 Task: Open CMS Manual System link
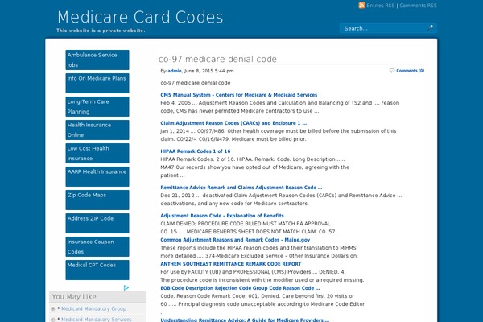pos(239,95)
